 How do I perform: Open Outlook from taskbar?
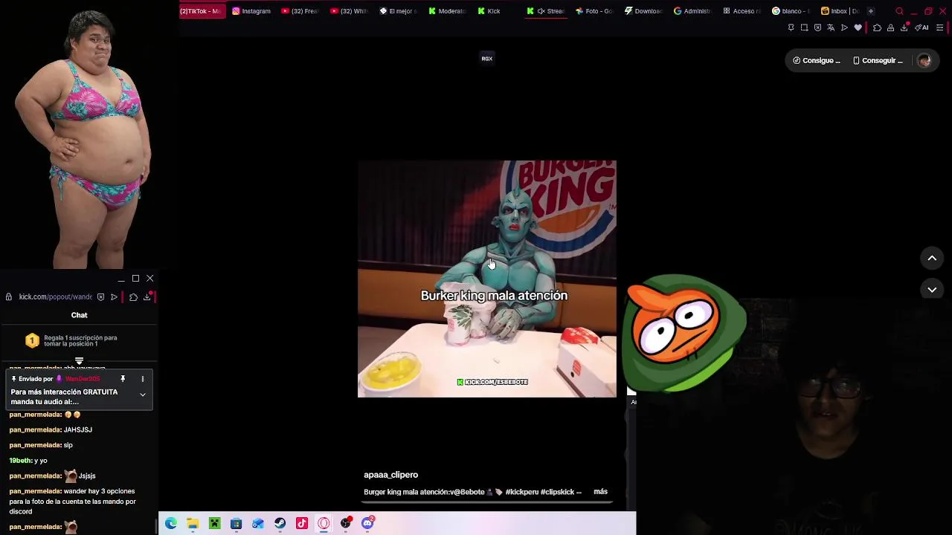tap(258, 524)
